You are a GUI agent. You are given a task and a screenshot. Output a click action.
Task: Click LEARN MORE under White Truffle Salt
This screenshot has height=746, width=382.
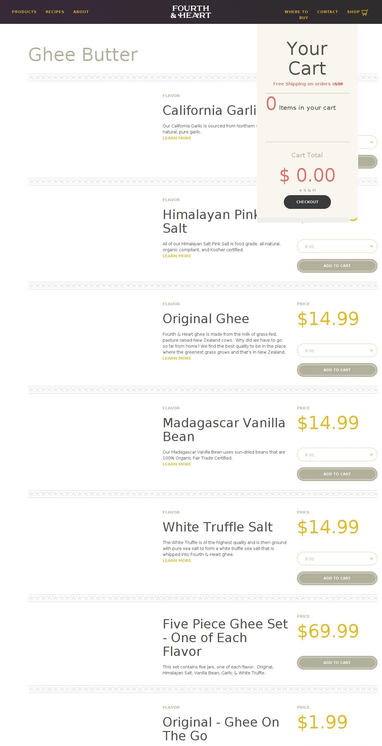177,560
